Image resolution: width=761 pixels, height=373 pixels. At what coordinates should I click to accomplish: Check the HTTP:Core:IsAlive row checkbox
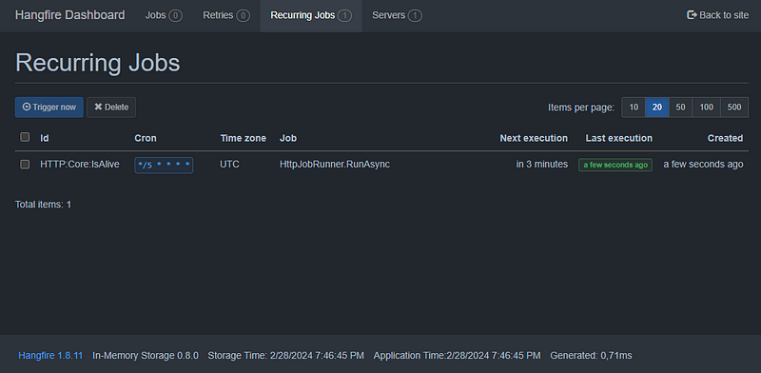[25, 165]
